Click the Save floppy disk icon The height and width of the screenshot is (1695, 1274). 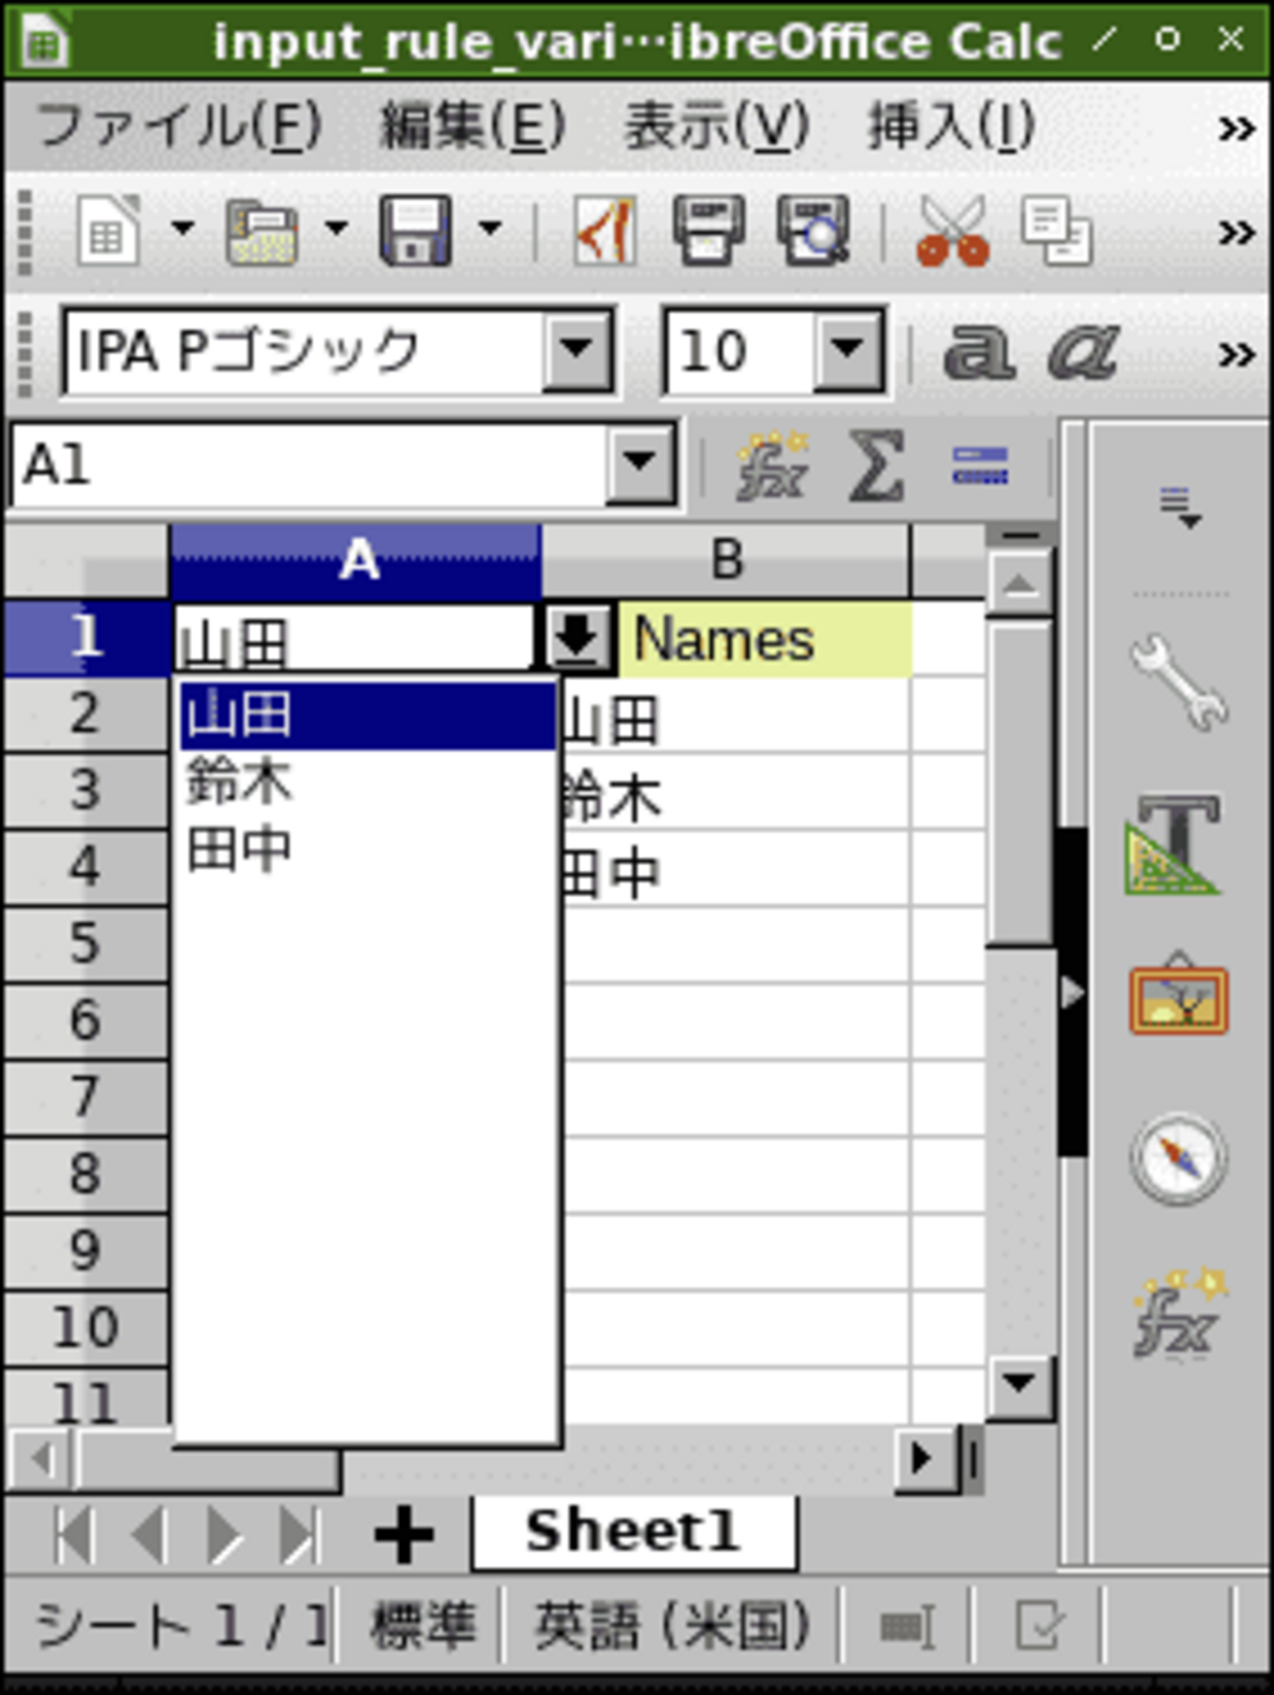[416, 230]
